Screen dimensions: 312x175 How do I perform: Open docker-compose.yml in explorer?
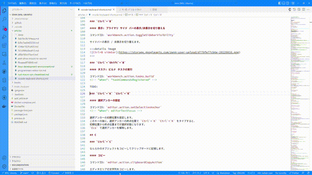tap(42, 102)
